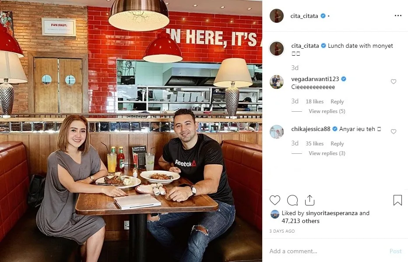Like the post with heart icon
This screenshot has height=262, width=408.
click(275, 200)
